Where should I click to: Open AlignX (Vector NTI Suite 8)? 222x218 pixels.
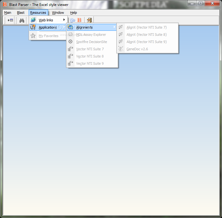pyautogui.click(x=147, y=35)
